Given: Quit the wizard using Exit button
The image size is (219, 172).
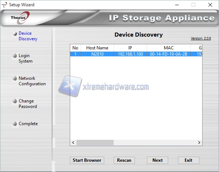Looking at the screenshot, I should (189, 160).
